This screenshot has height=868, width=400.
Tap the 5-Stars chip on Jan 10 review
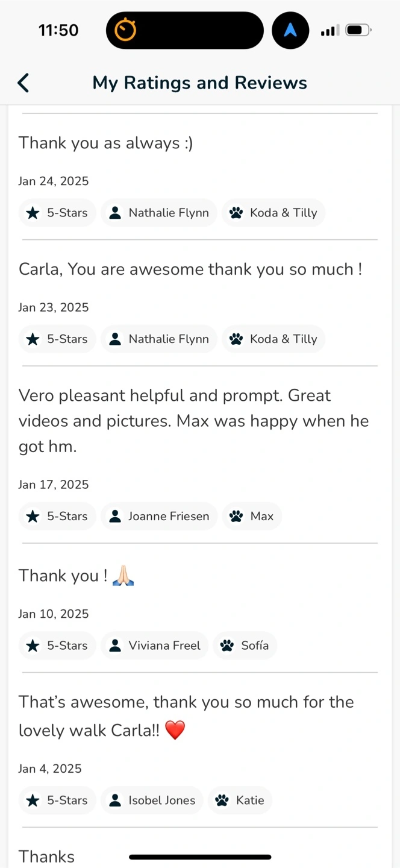(57, 646)
